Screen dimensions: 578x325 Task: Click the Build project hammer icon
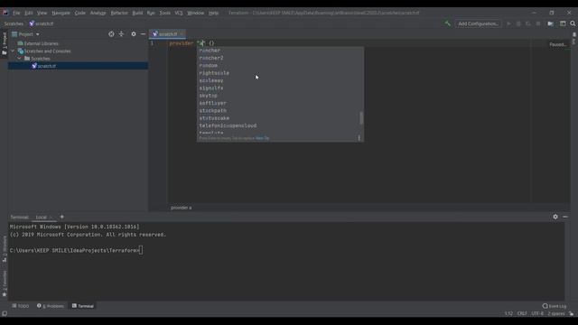448,23
